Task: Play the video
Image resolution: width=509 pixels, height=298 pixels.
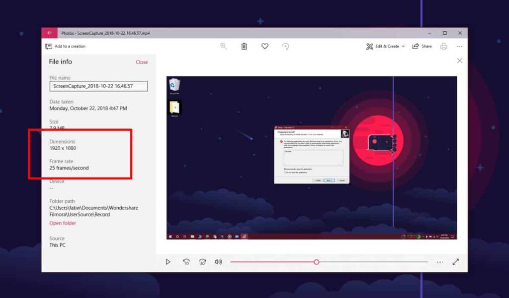Action: pyautogui.click(x=168, y=262)
